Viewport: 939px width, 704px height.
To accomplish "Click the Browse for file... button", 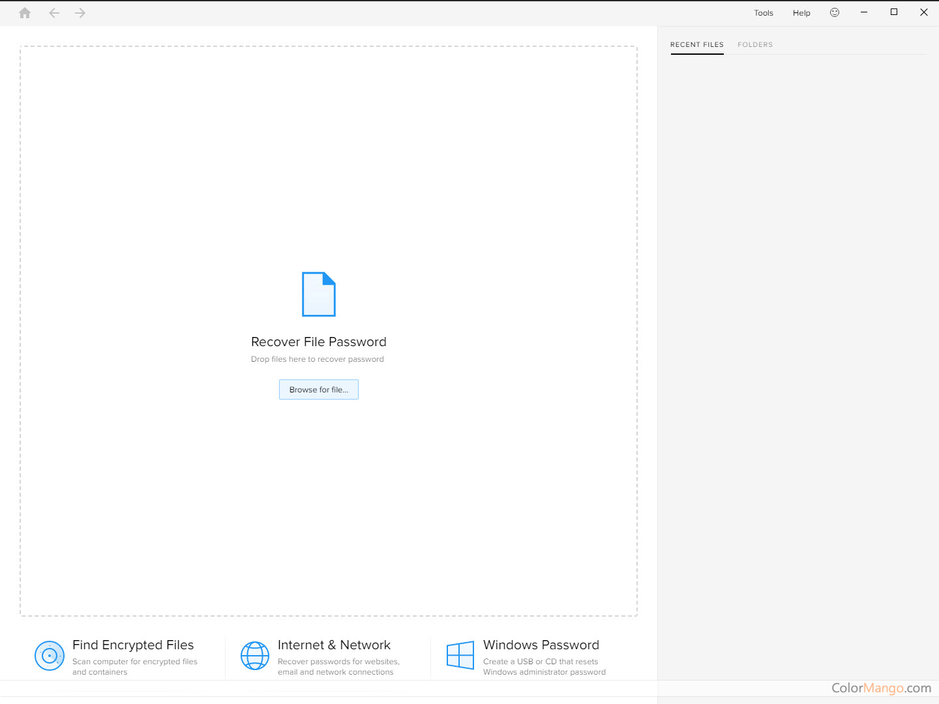I will pos(319,390).
